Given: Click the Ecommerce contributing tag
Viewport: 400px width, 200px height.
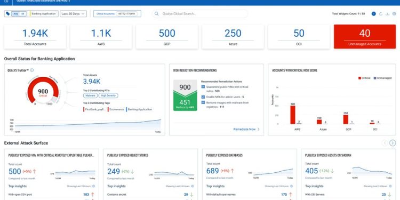Looking at the screenshot, I should (x=116, y=109).
